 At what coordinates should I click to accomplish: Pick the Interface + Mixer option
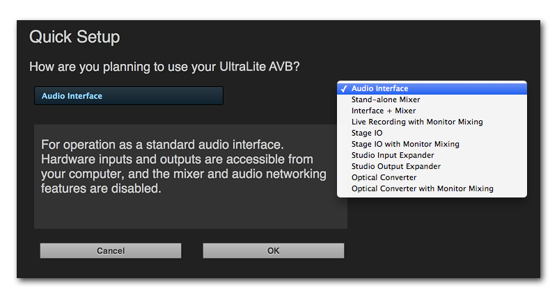pyautogui.click(x=383, y=111)
